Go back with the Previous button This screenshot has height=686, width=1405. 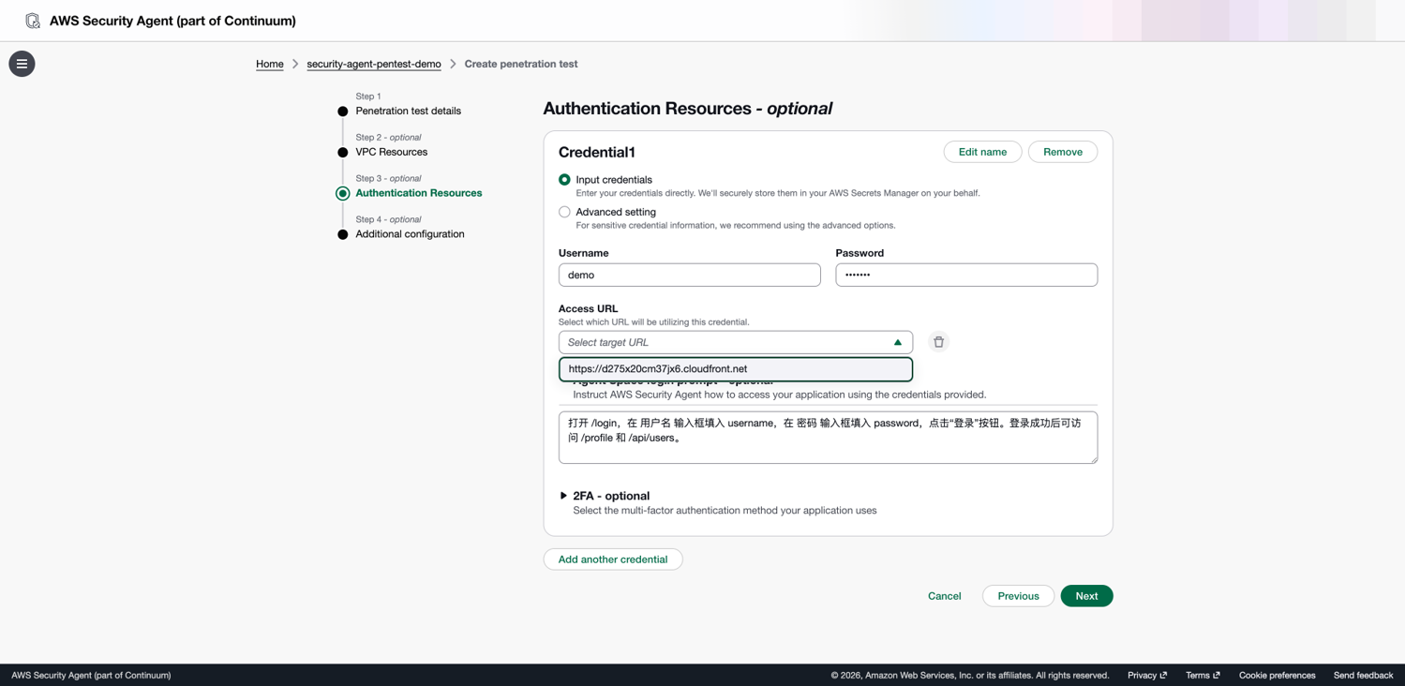coord(1018,596)
